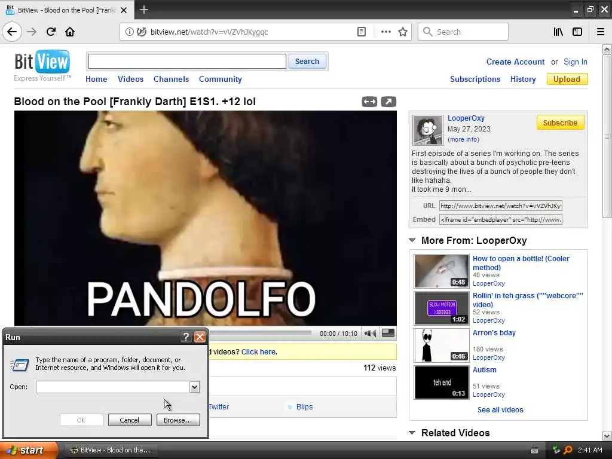Open Community in BitView navigation
The image size is (612, 459).
[x=220, y=79]
